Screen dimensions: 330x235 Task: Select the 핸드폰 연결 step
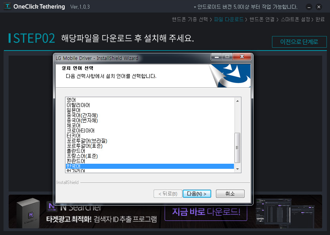(262, 19)
